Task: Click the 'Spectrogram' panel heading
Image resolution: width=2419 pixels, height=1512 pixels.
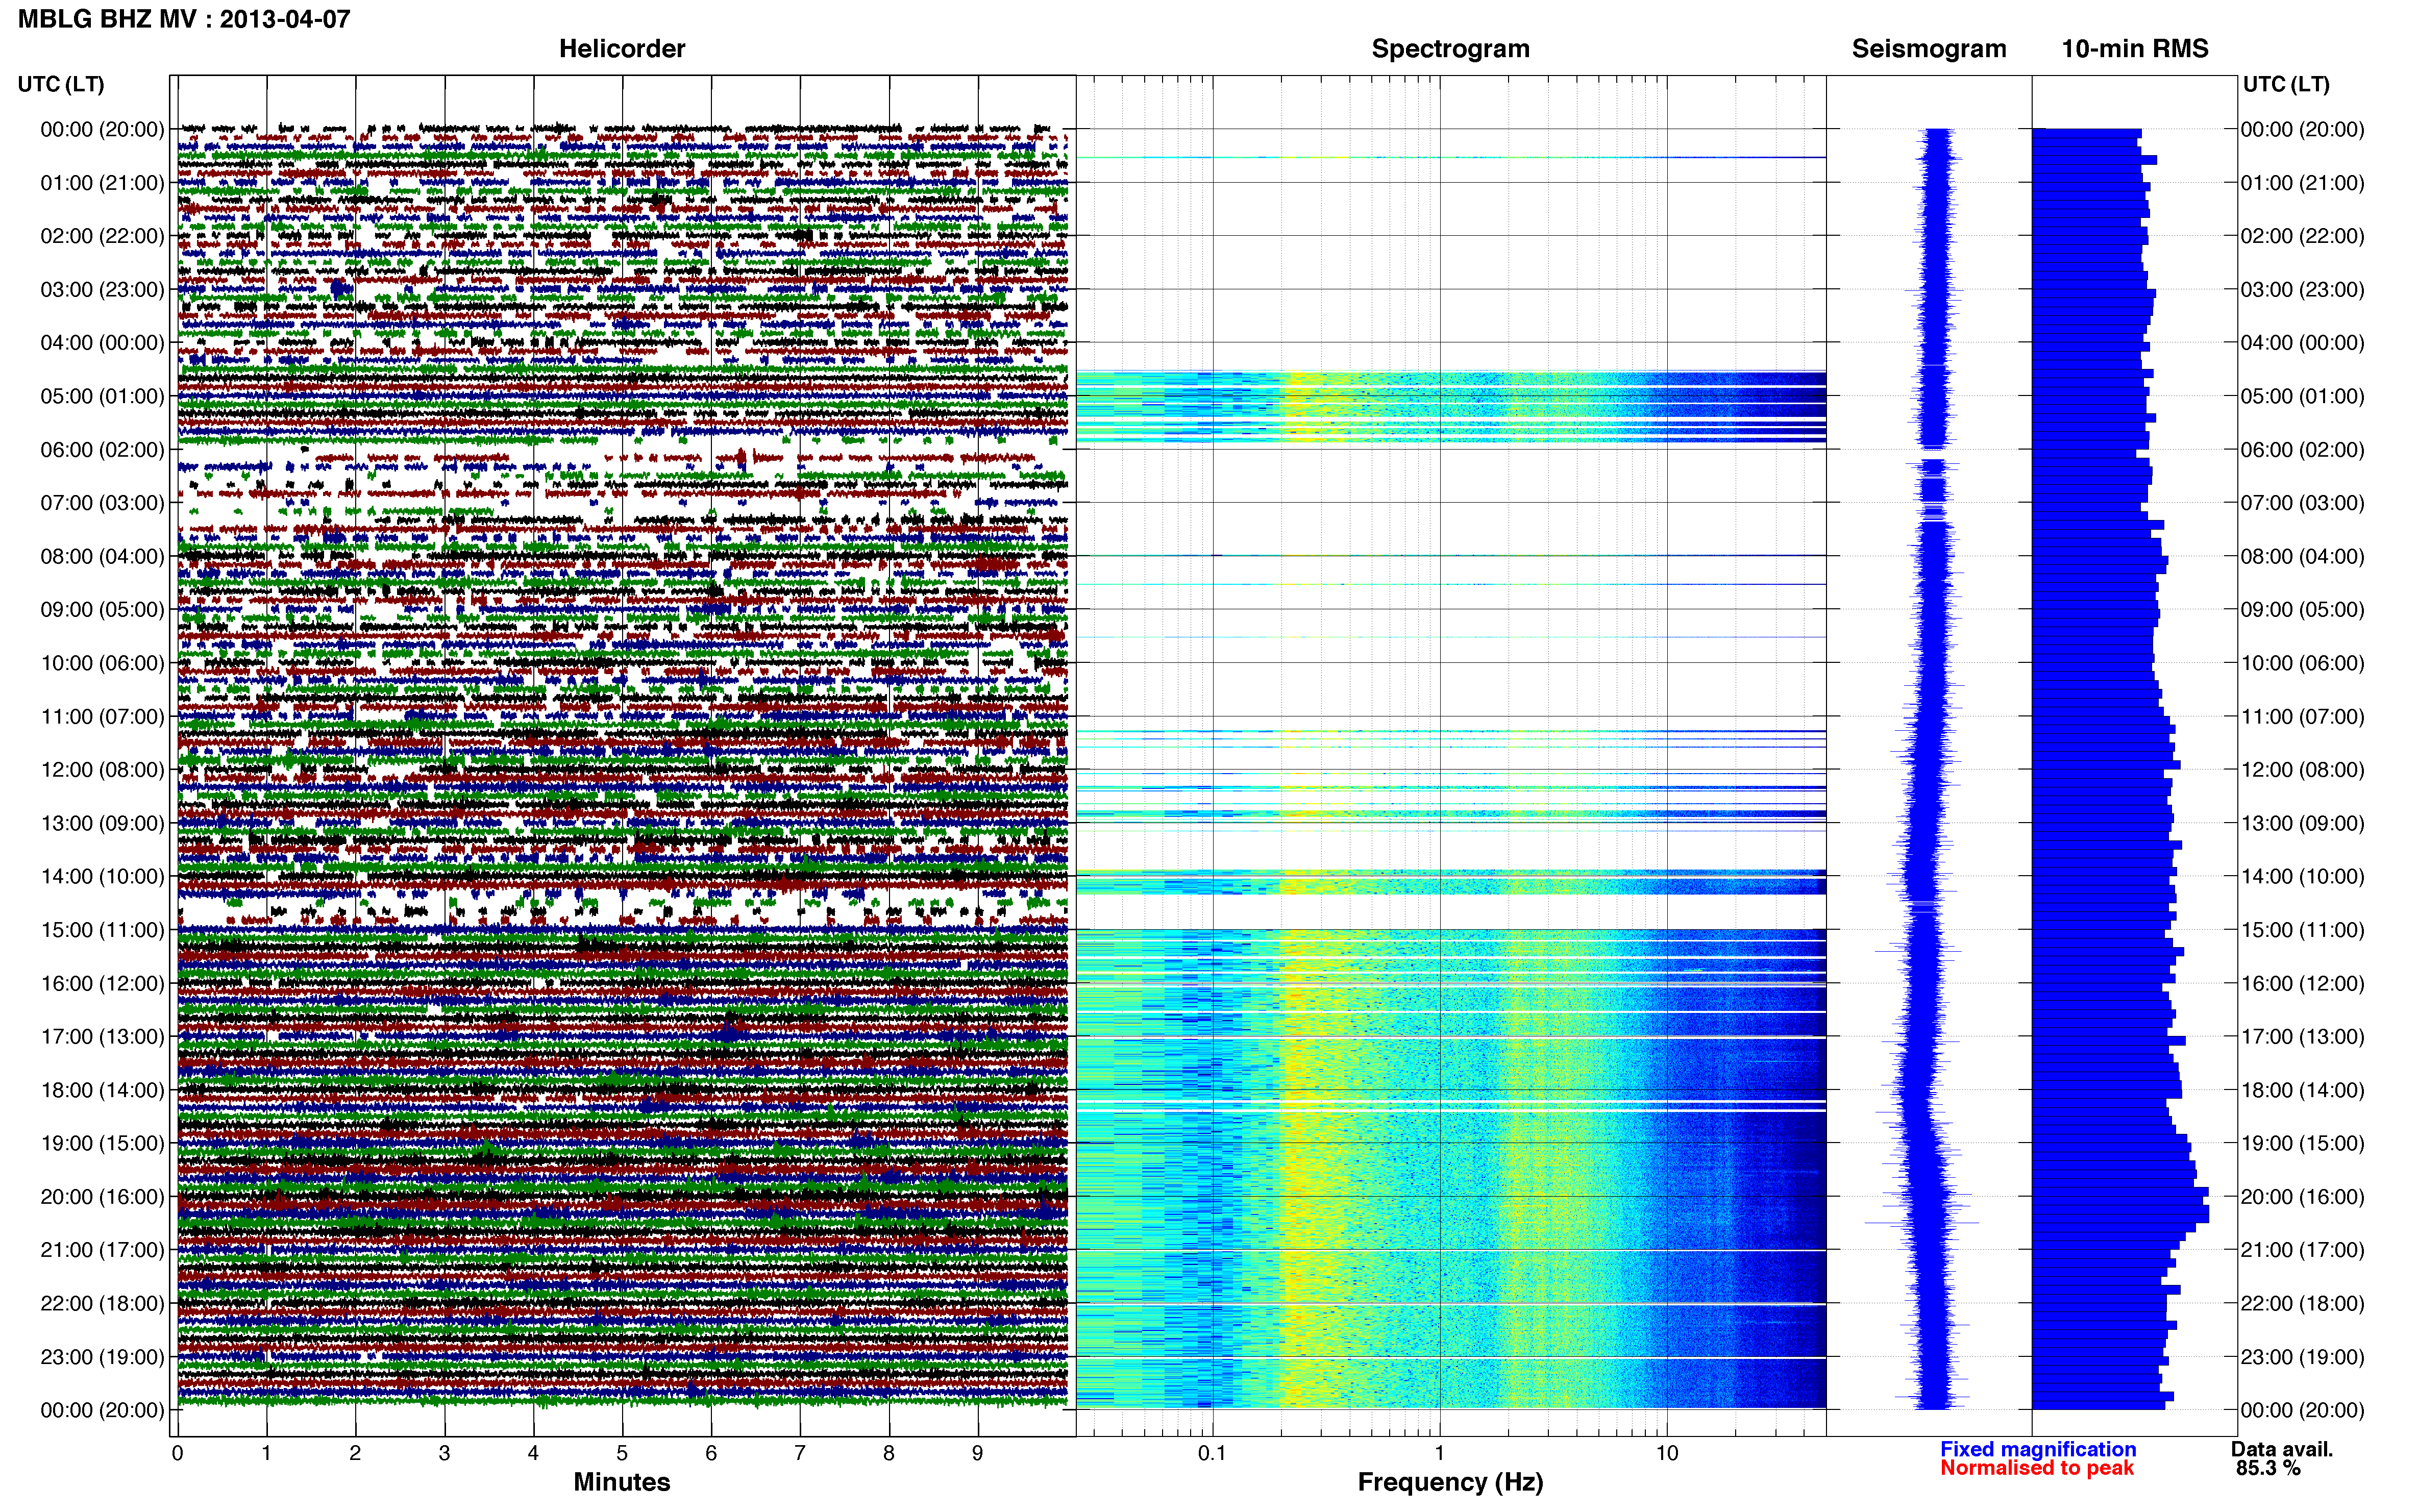Action: 1450,48
